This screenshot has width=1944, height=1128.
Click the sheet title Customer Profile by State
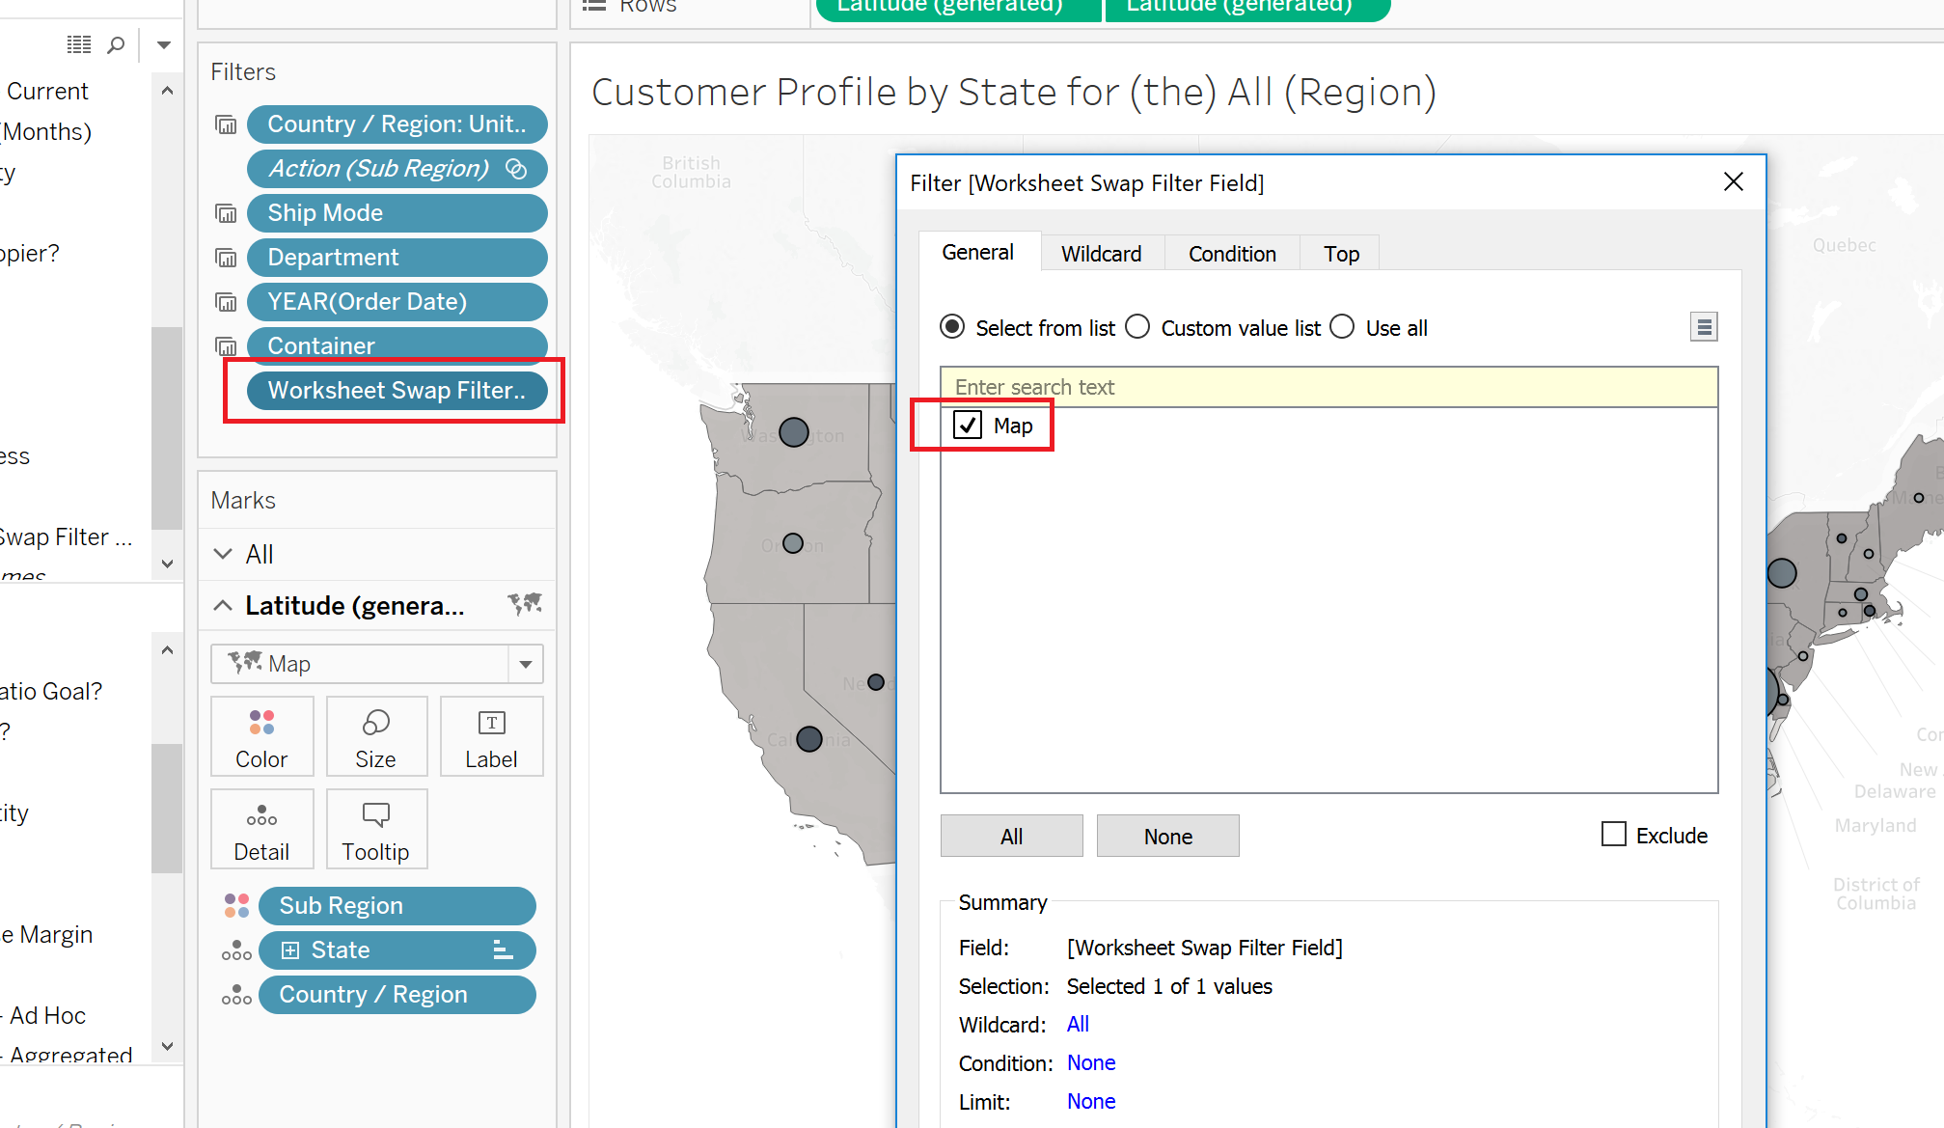pyautogui.click(x=1014, y=93)
